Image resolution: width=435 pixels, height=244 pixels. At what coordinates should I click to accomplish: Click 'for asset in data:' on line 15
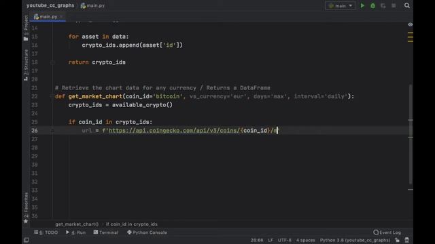99,37
